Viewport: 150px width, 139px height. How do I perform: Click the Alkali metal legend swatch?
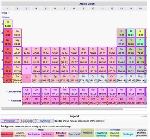click(x=7, y=134)
